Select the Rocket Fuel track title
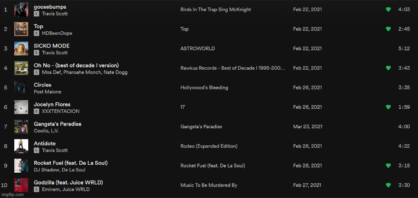Viewport: 418px width, 198px height. coord(70,163)
